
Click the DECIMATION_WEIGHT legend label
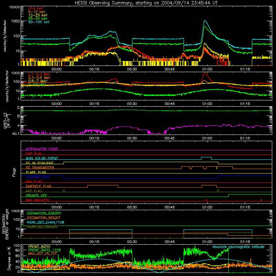point(44,218)
